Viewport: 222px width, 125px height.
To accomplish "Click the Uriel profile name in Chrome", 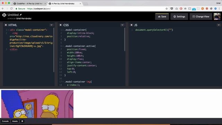I will click(218, 3).
